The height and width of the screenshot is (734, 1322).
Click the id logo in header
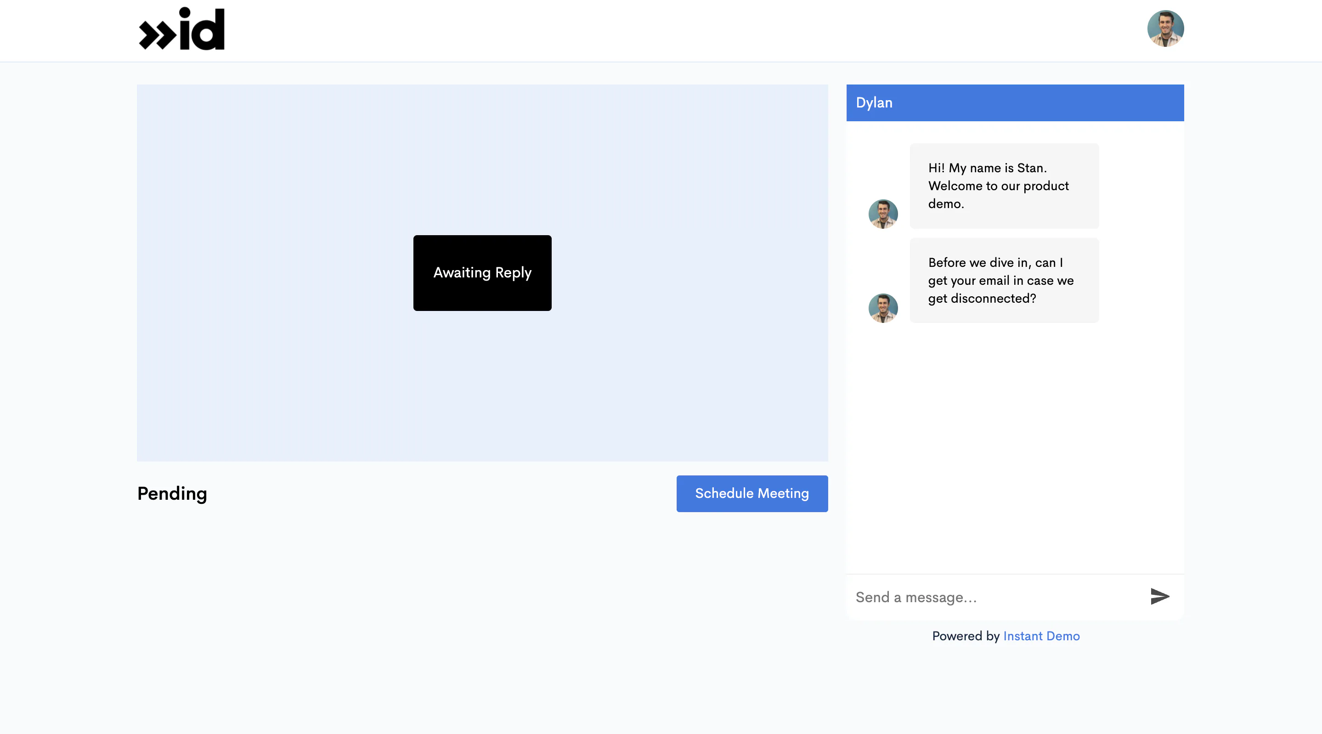pyautogui.click(x=182, y=29)
